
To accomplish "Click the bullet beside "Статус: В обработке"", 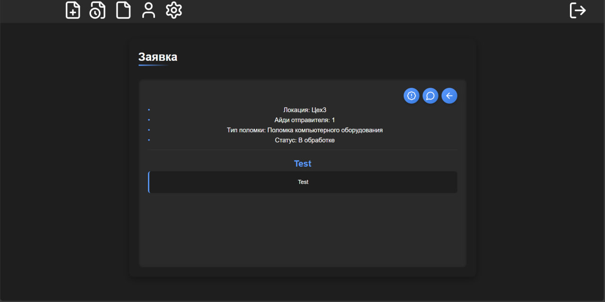I will (149, 140).
